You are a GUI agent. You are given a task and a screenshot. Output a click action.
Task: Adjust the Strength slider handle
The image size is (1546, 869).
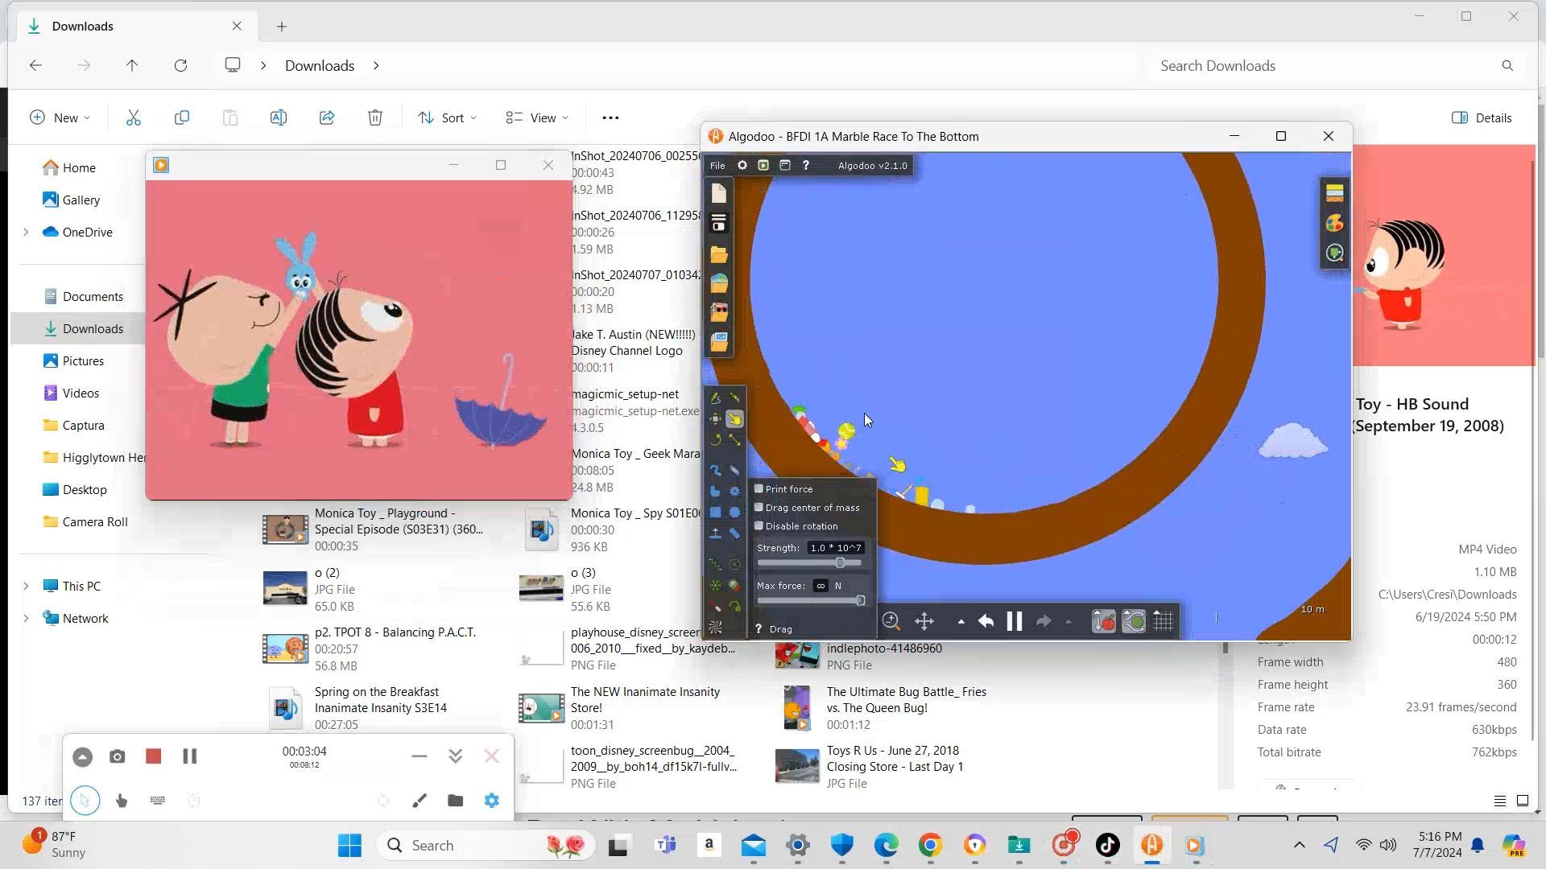[840, 563]
